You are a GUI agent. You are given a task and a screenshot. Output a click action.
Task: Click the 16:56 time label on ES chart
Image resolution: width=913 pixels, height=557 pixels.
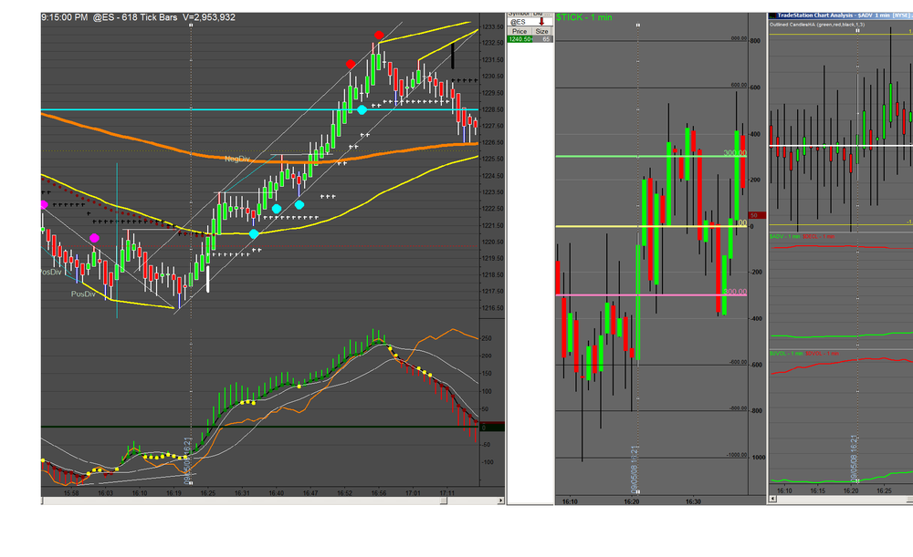click(x=379, y=493)
